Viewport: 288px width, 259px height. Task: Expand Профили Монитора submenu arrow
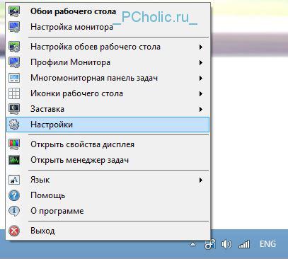click(201, 62)
